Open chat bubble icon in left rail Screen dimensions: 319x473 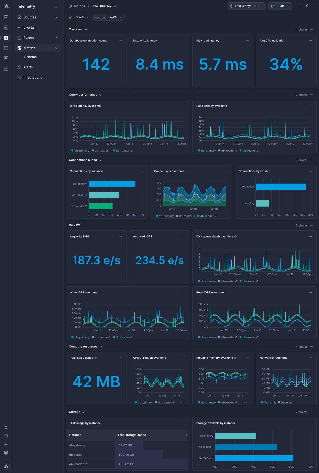click(x=6, y=436)
